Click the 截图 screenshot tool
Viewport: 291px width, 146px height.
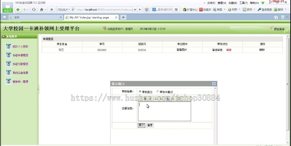click(x=218, y=9)
